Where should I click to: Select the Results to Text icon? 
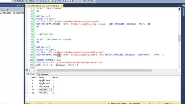coord(64,1)
